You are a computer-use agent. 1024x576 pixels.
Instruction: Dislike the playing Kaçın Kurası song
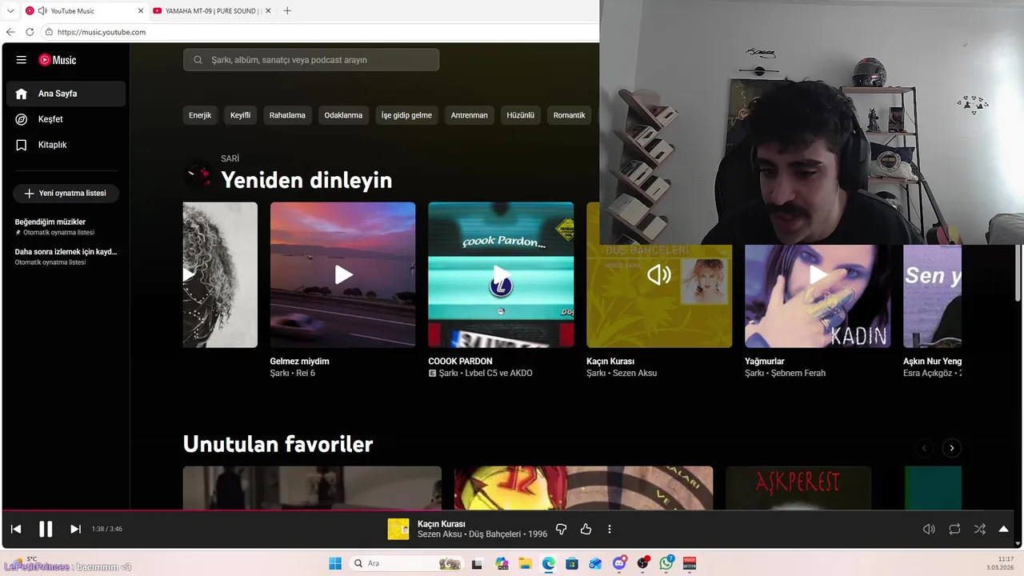coord(561,529)
